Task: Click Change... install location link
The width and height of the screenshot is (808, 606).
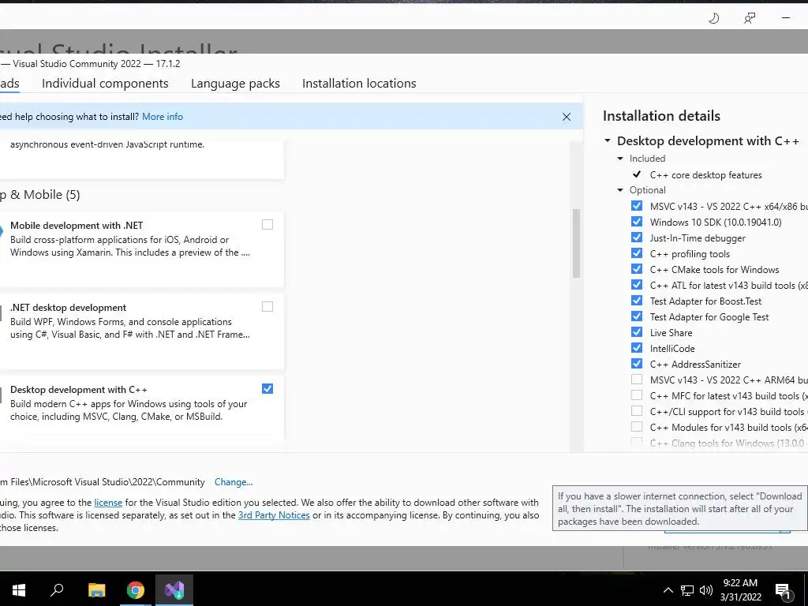Action: coord(234,482)
